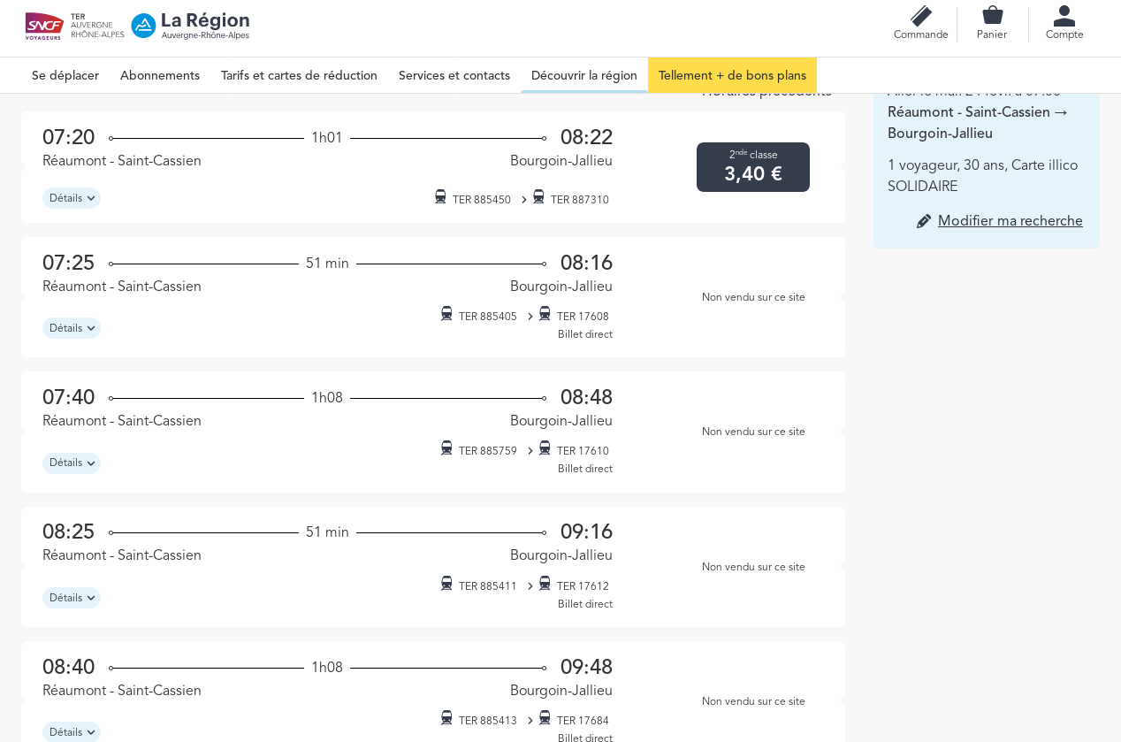Image resolution: width=1121 pixels, height=742 pixels.
Task: Open the Commande ticket icon
Action: tap(920, 17)
